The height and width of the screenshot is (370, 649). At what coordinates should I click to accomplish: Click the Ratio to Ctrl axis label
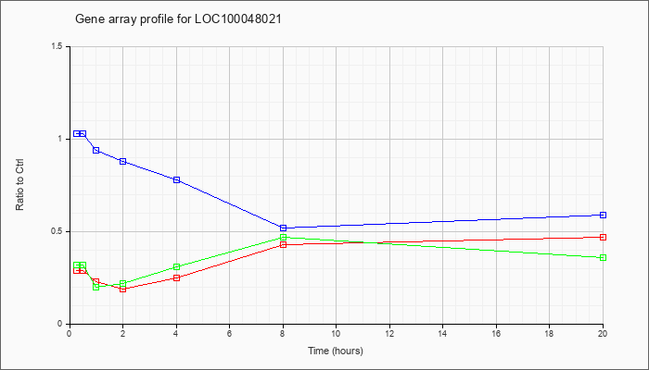point(19,185)
